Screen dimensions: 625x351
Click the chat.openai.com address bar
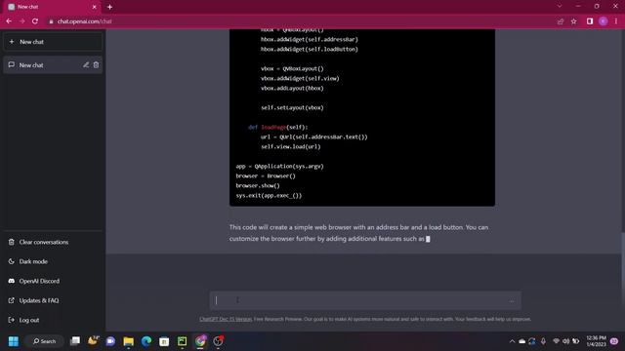coord(299,21)
